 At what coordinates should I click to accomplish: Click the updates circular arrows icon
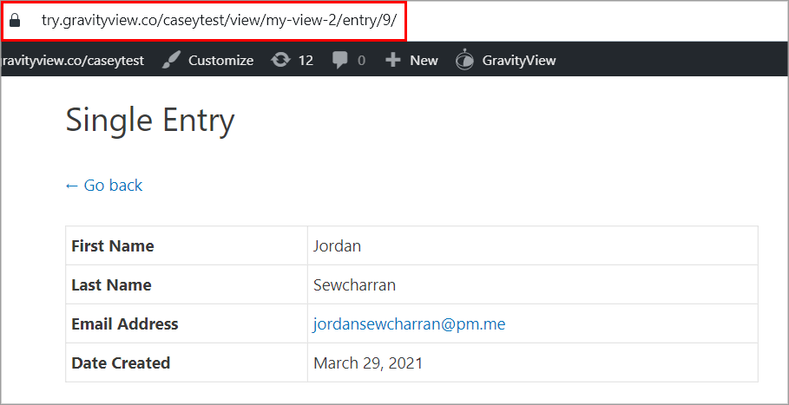coord(281,60)
